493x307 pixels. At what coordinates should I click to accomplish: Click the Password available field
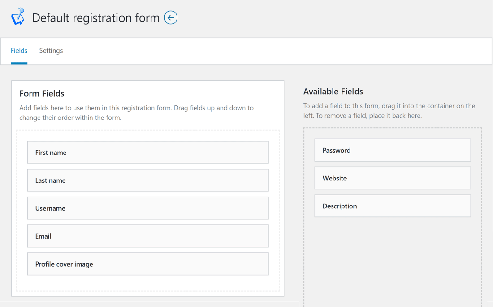pyautogui.click(x=392, y=150)
